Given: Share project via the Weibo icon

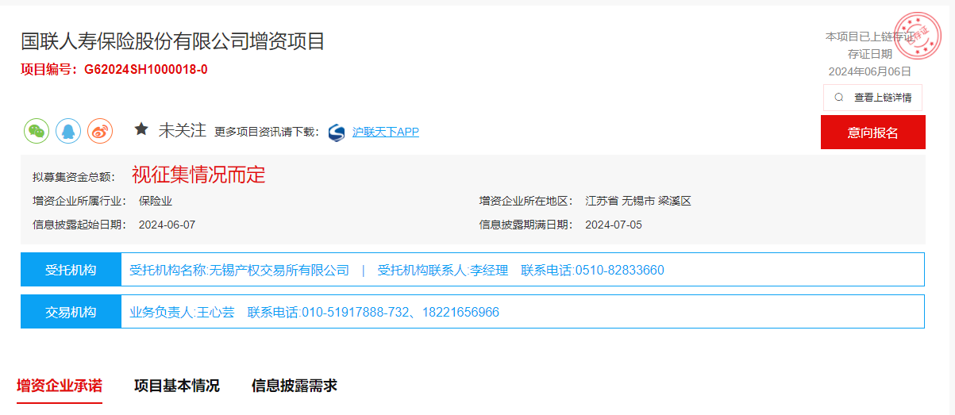Looking at the screenshot, I should click(x=100, y=132).
